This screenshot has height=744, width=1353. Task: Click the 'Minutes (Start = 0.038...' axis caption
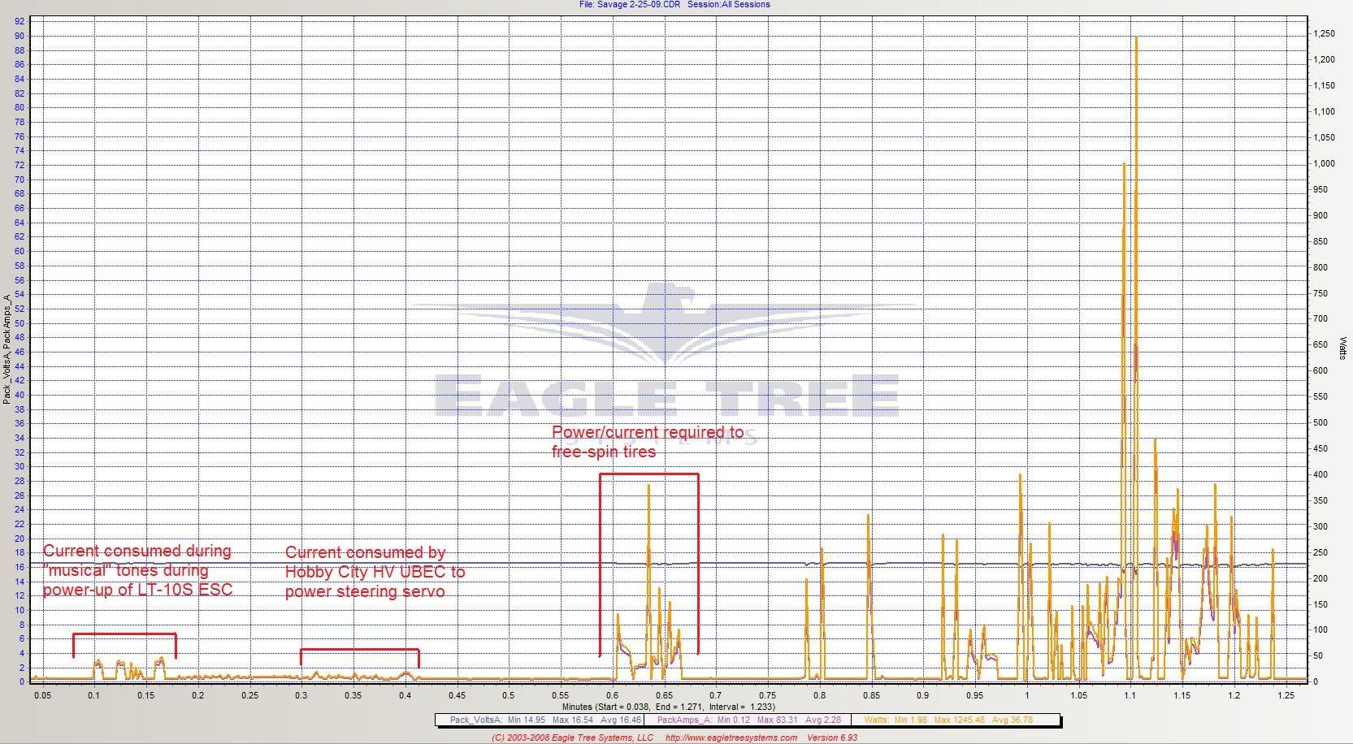668,707
